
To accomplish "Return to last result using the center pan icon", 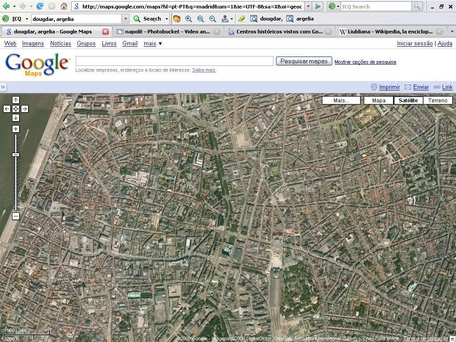I will coord(16,109).
